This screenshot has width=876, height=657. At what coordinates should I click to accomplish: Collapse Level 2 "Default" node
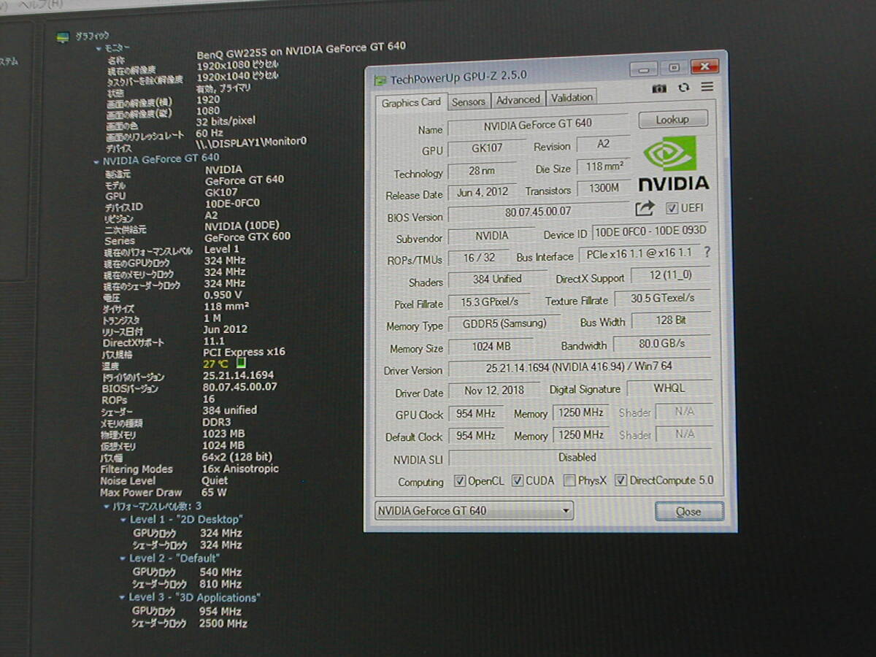pyautogui.click(x=122, y=559)
